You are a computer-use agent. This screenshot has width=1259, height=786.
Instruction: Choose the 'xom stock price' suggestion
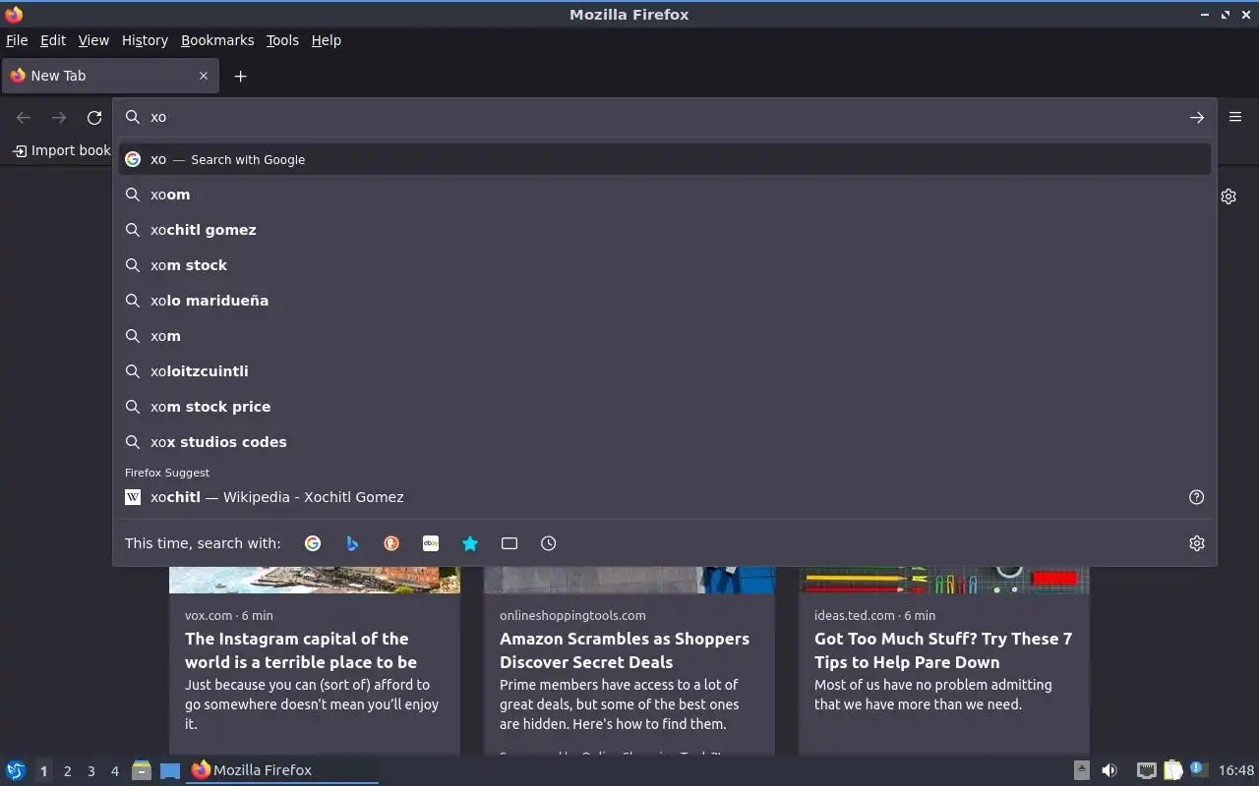tap(665, 407)
